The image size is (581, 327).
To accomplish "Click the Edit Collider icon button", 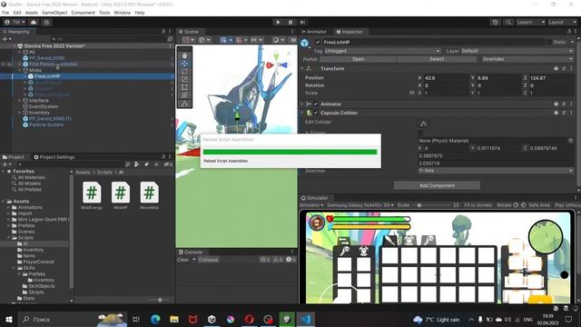I will (423, 124).
